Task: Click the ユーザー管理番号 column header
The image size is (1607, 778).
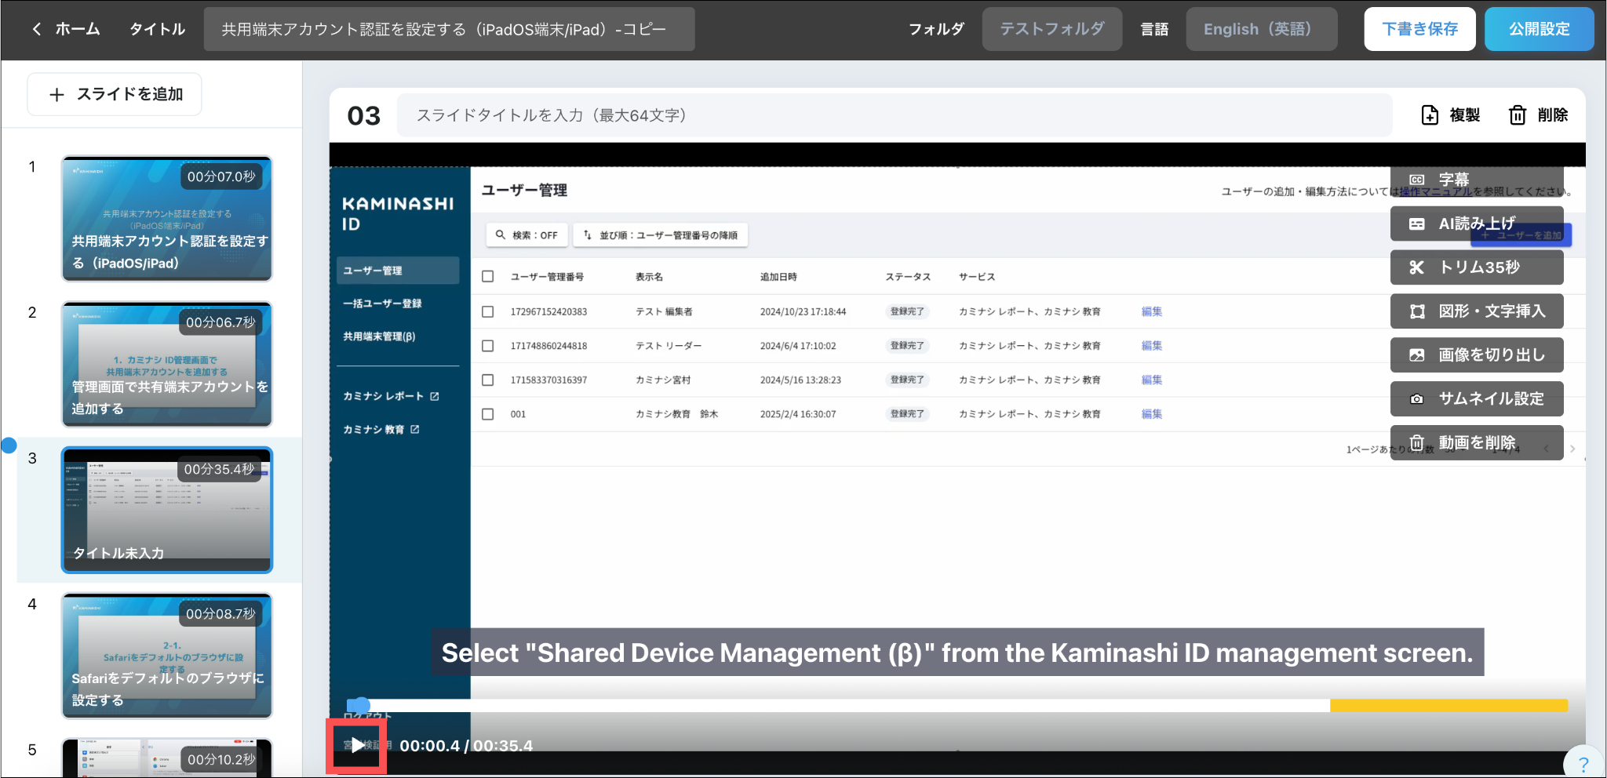Action: pos(547,277)
